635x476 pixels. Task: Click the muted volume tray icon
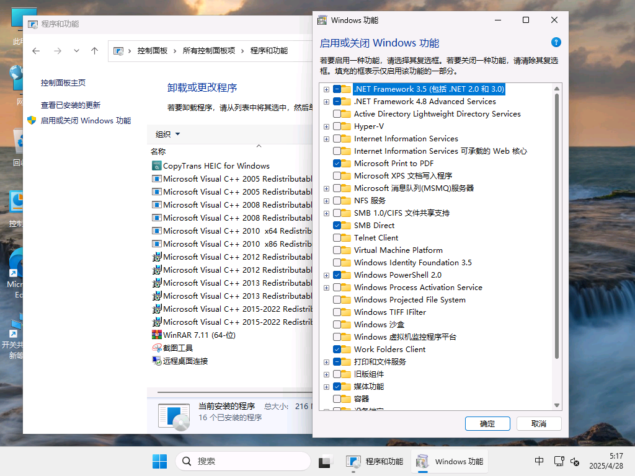575,461
